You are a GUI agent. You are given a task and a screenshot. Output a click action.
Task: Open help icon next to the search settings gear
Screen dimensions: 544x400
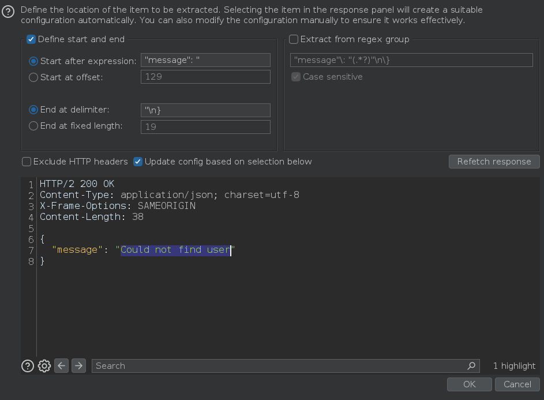pyautogui.click(x=28, y=366)
